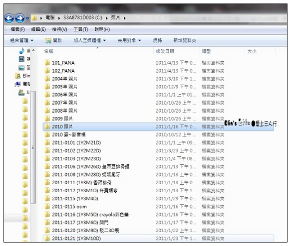Select the folder name 2011-0117 (1Y3M6D) 開門
Image resolution: width=291 pixels, height=246 pixels.
[x=80, y=223]
